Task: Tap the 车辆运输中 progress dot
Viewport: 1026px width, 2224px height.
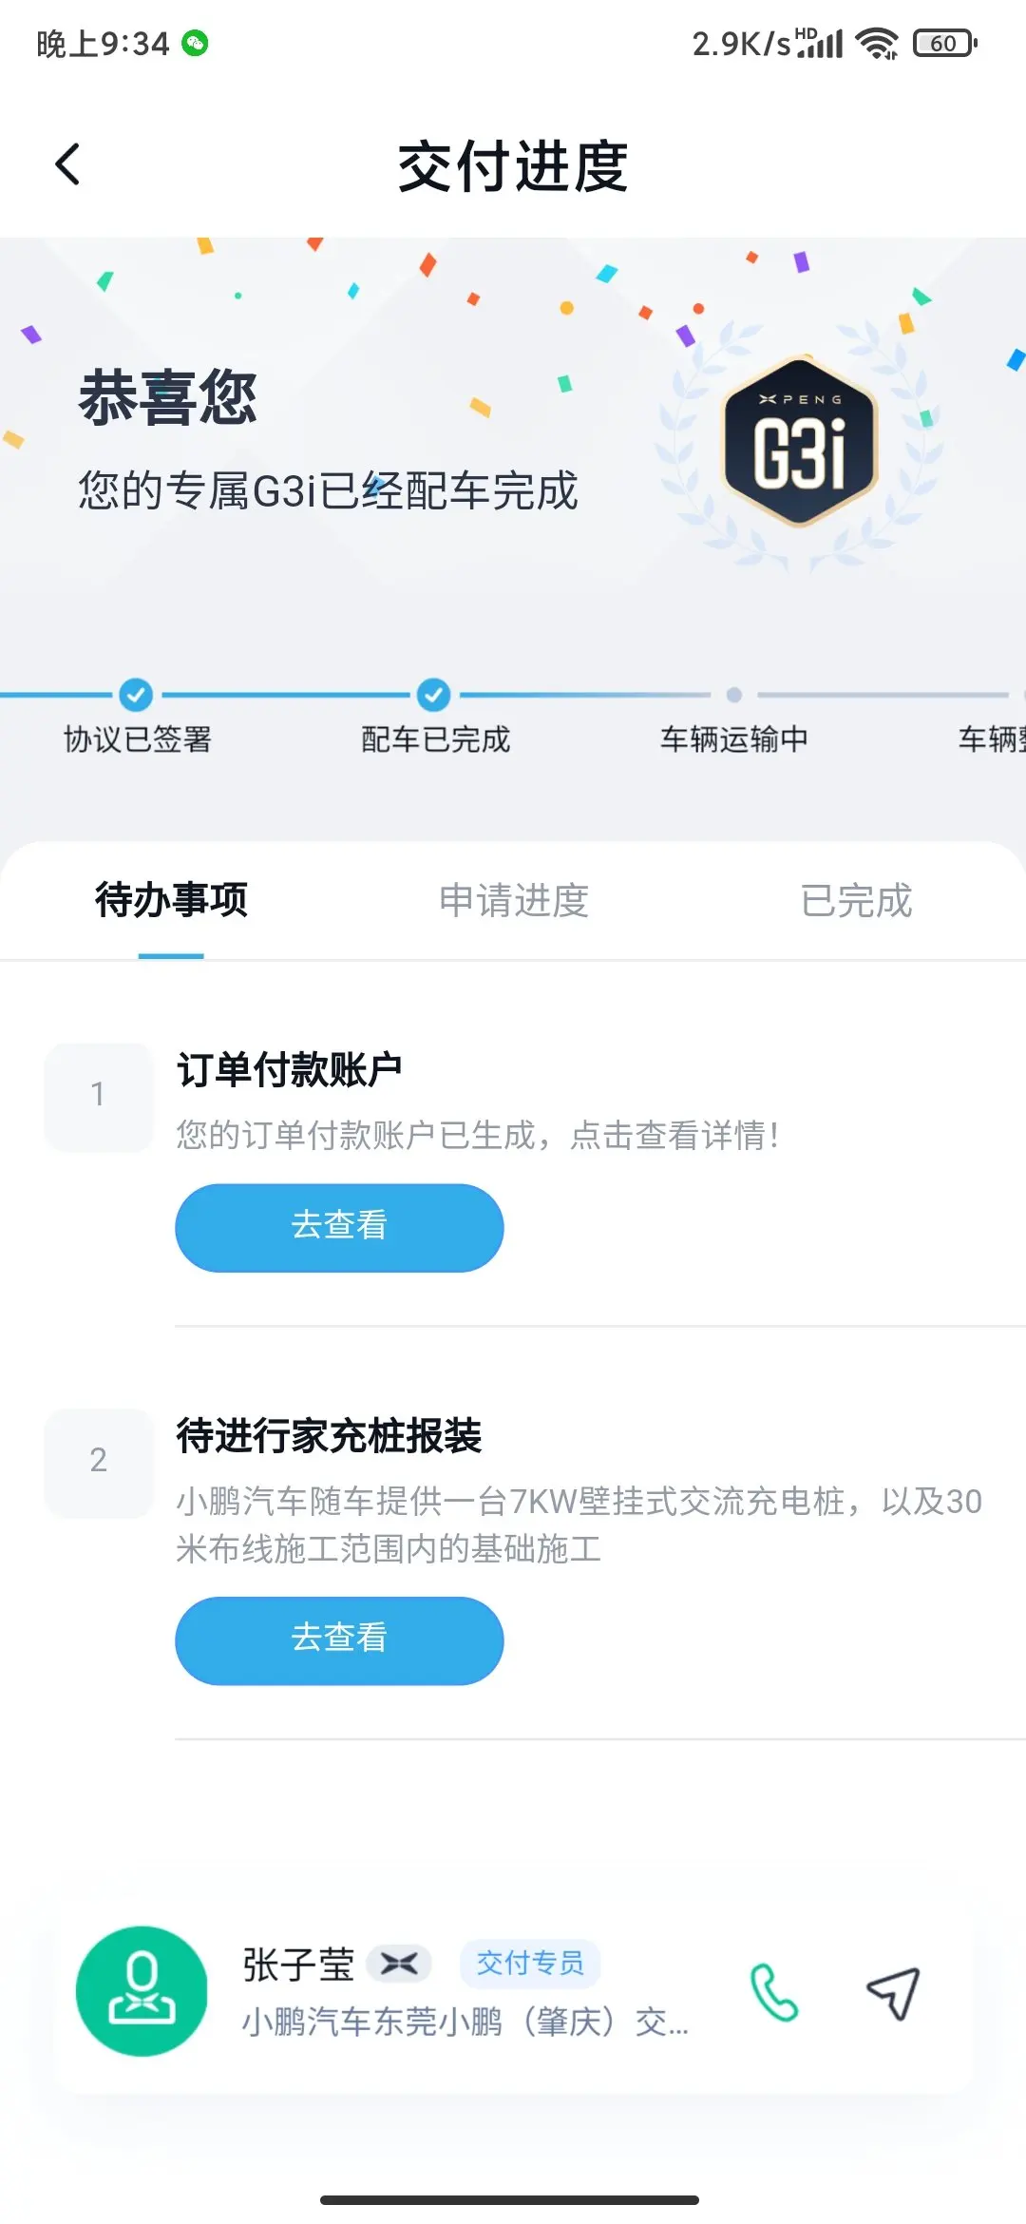Action: [x=733, y=695]
